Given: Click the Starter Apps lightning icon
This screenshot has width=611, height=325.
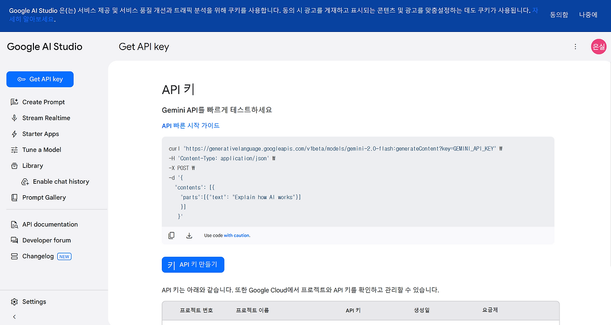Looking at the screenshot, I should [x=14, y=134].
